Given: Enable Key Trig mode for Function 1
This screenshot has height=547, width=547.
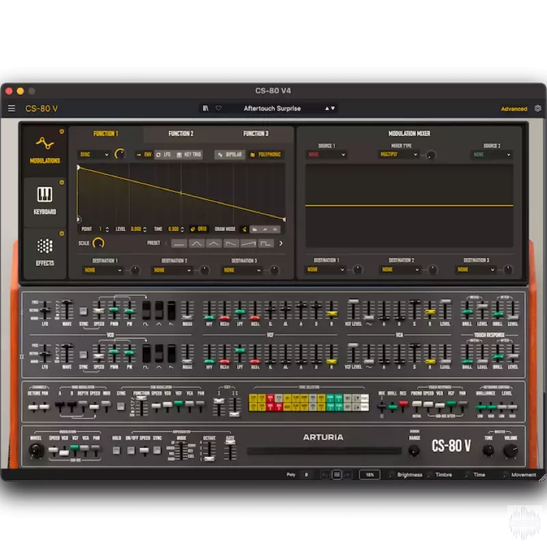Looking at the screenshot, I should [189, 155].
